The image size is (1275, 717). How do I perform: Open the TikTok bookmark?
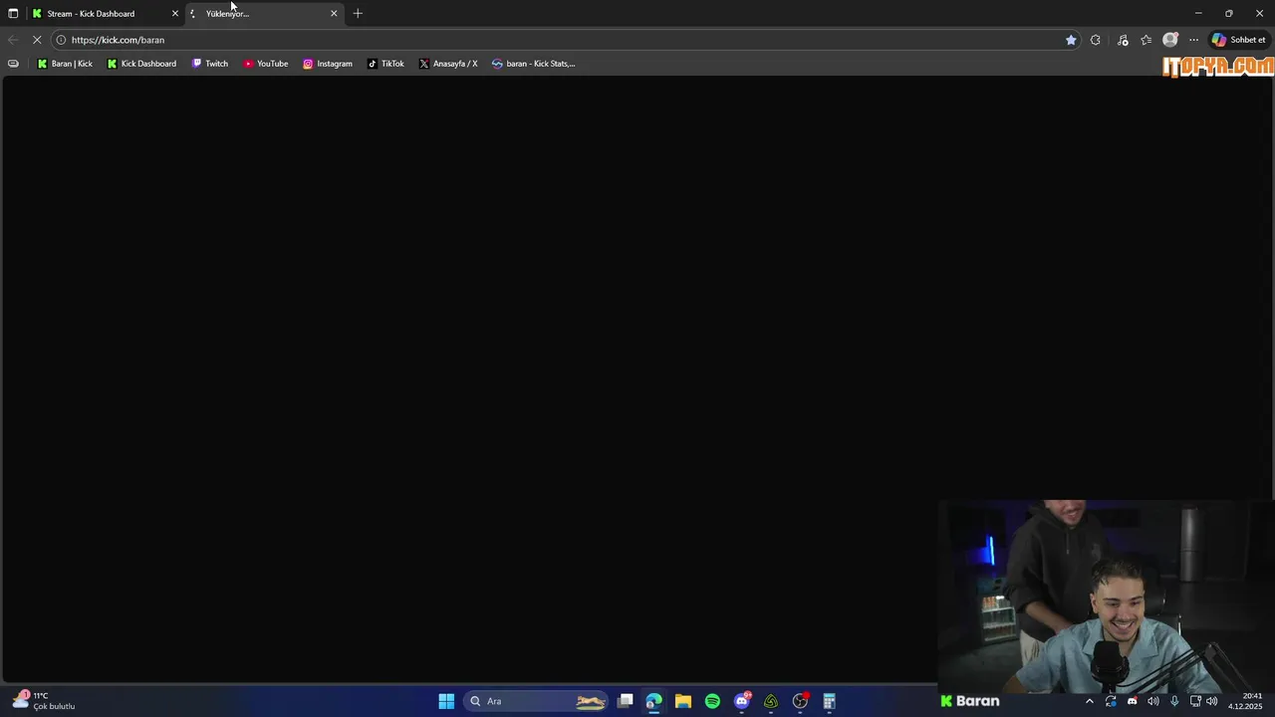pyautogui.click(x=385, y=64)
